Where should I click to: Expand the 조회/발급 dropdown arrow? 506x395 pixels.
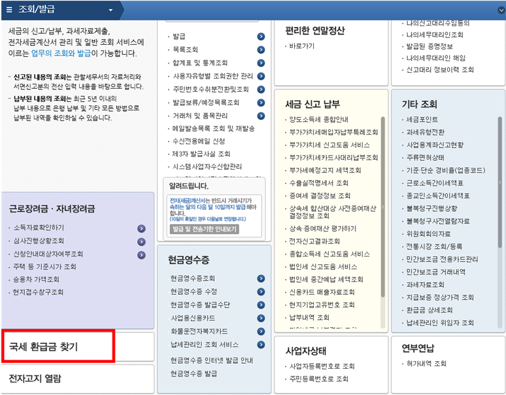coord(110,10)
